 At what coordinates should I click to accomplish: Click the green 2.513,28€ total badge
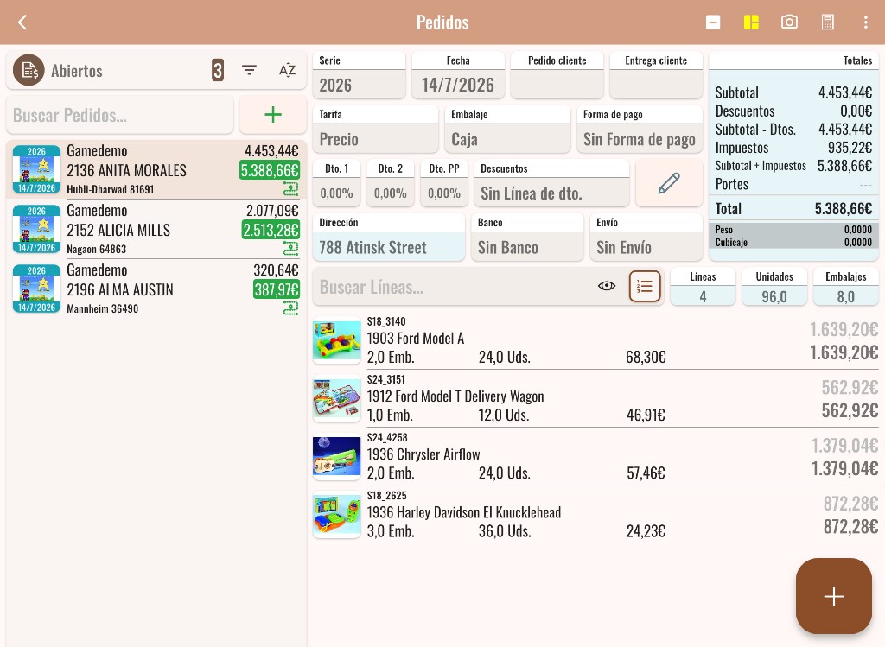click(x=271, y=230)
